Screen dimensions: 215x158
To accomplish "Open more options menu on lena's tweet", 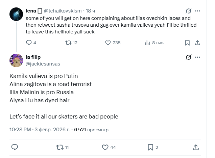I will point(198,11).
